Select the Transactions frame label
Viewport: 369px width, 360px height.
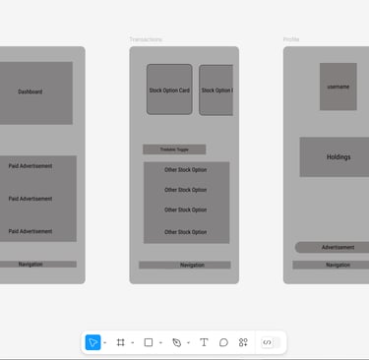tap(146, 39)
